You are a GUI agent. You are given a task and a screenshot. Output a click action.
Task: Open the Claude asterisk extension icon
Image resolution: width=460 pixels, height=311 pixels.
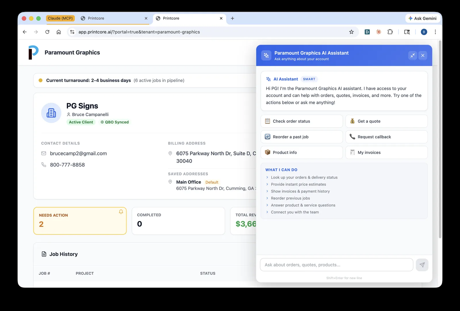click(379, 32)
